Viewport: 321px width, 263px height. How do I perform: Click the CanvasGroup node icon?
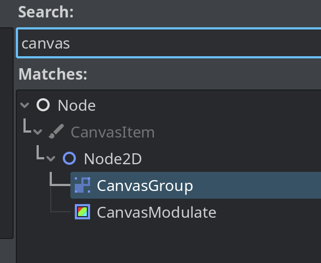tap(82, 185)
